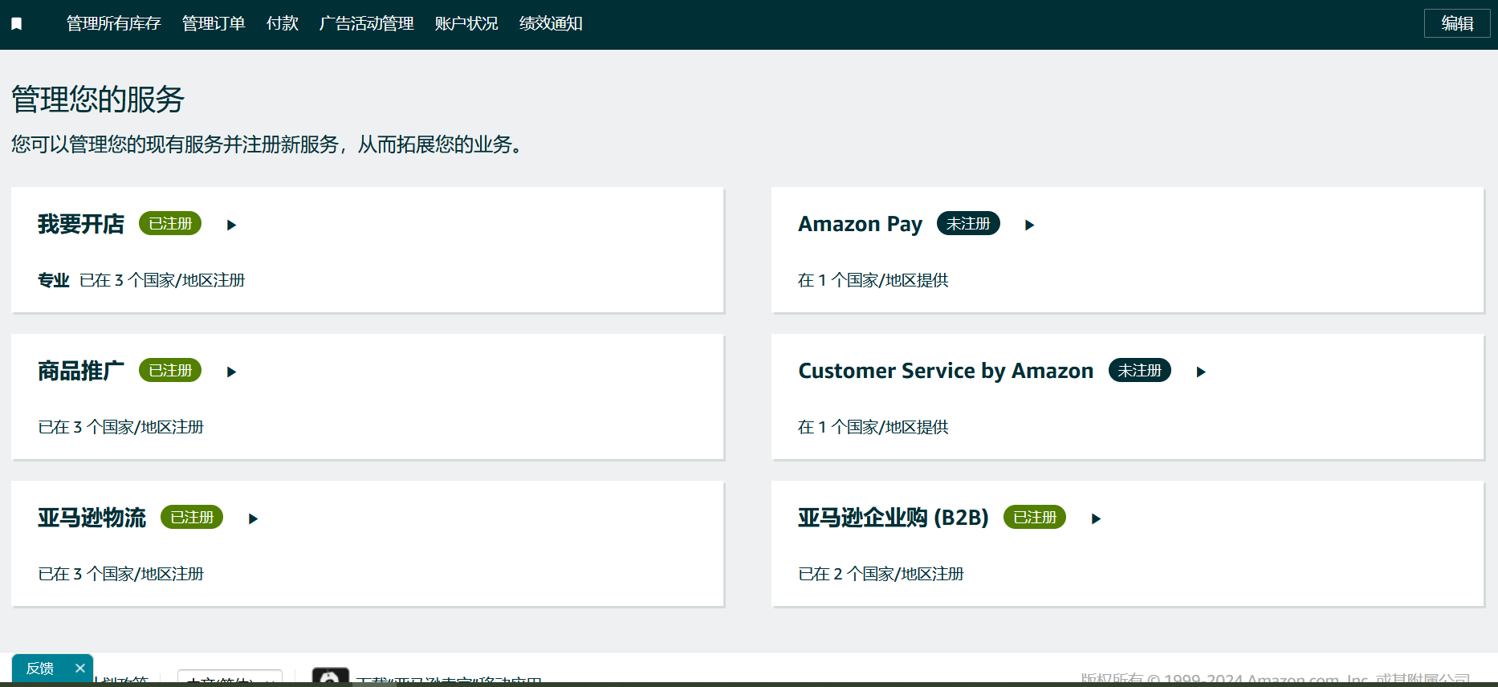Click the 编辑 button
This screenshot has height=687, width=1498.
click(x=1456, y=23)
